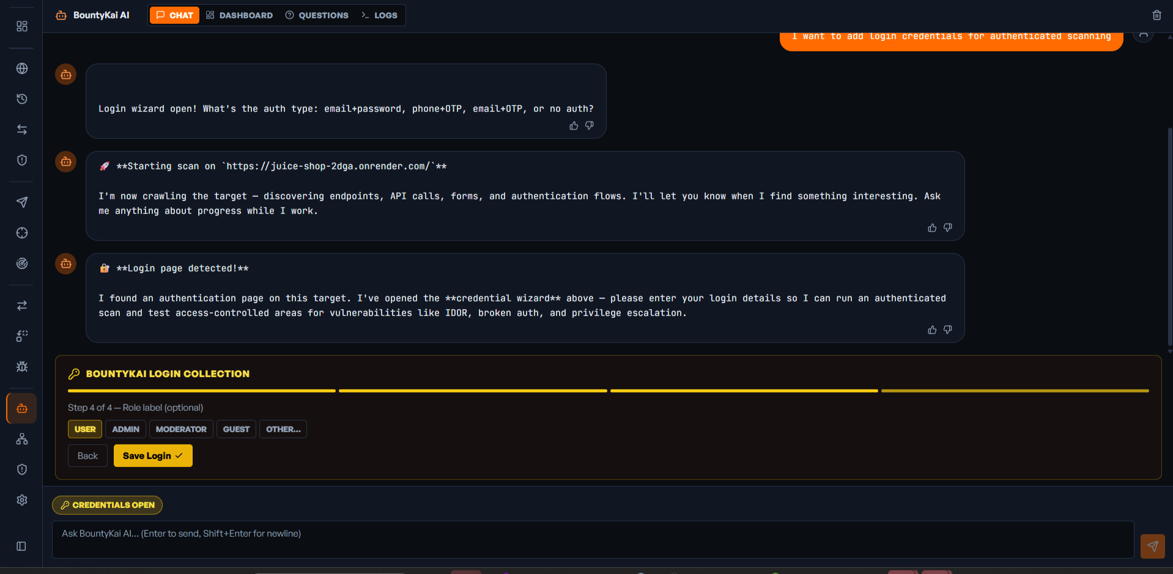Click the juice-shop URL in the scan message
Viewport: 1173px width, 574px height.
[327, 166]
